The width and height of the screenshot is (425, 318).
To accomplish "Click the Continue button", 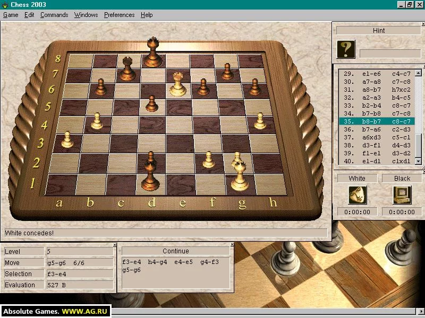I will pyautogui.click(x=176, y=251).
